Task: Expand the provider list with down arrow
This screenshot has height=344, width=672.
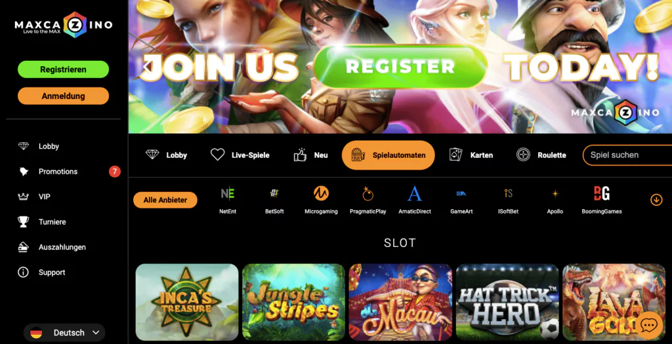Action: 656,199
